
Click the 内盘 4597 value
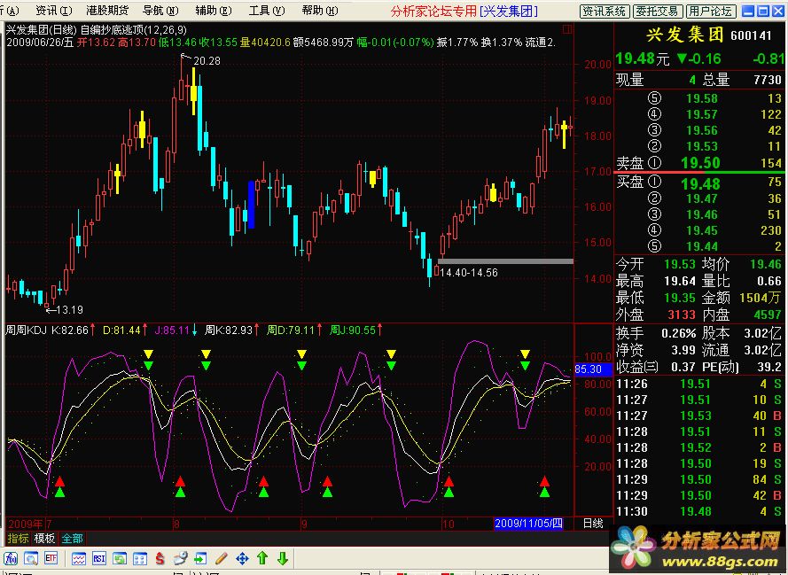pyautogui.click(x=768, y=315)
